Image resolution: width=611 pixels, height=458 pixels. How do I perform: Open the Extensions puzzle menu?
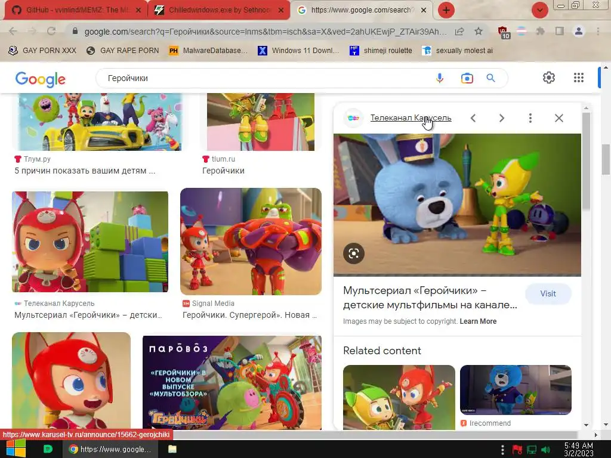click(540, 31)
